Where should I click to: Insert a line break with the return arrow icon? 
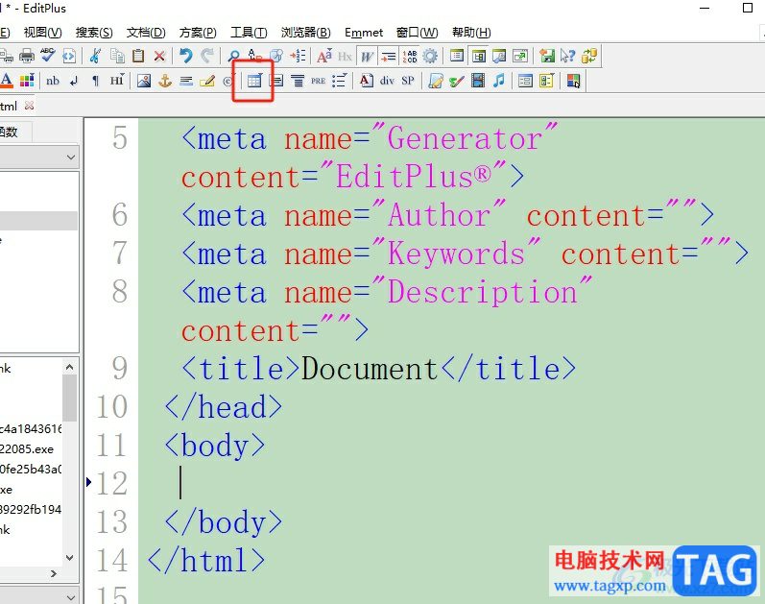(x=74, y=81)
